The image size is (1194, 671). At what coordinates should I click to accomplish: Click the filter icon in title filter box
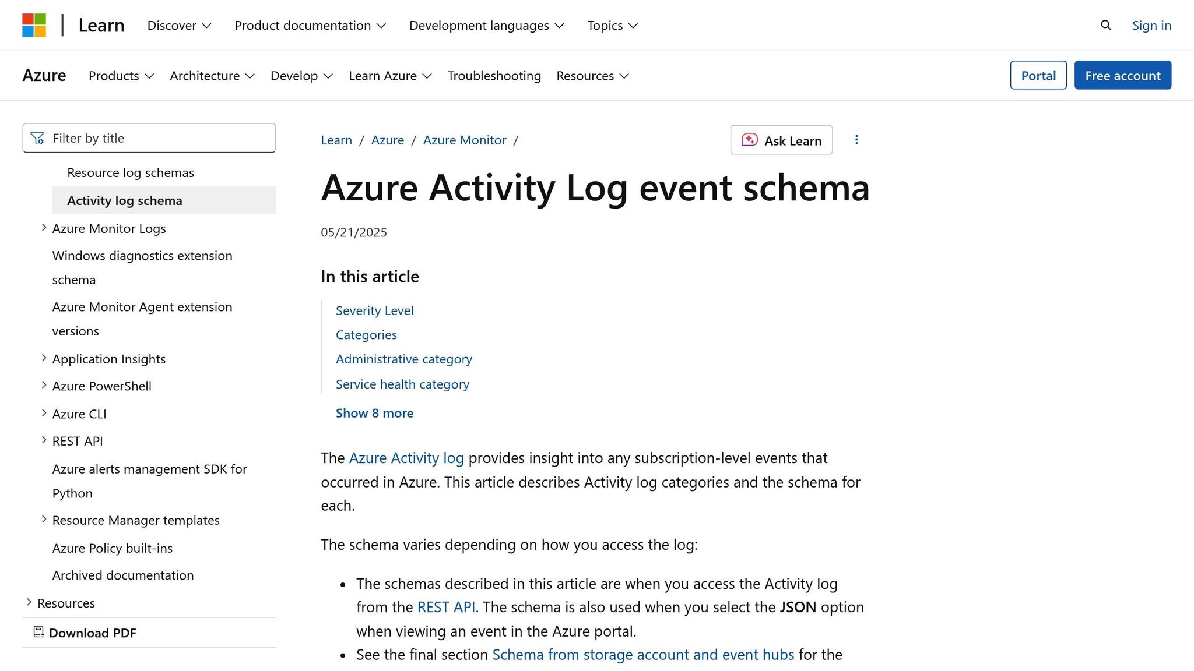point(37,138)
